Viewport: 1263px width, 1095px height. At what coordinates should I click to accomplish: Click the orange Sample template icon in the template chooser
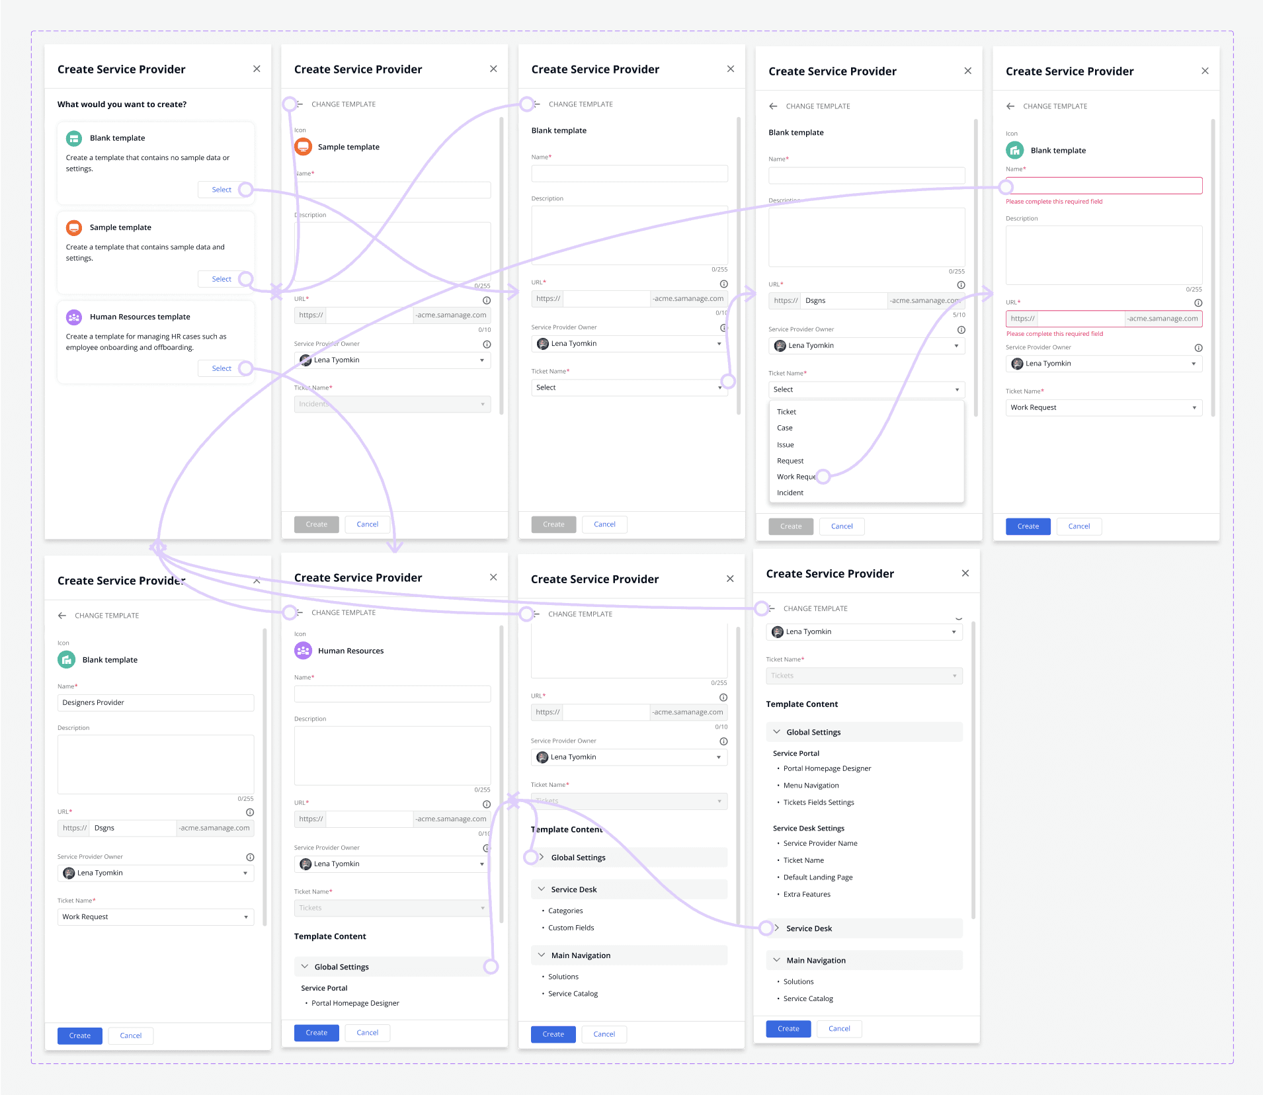[x=74, y=227]
